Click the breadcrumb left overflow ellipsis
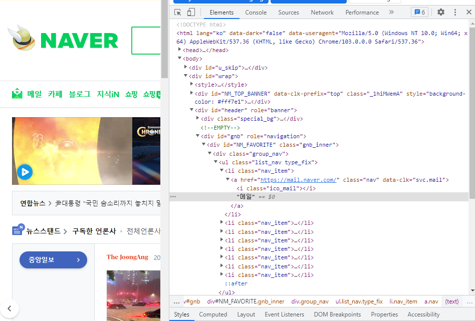475x321 pixels. point(176,302)
